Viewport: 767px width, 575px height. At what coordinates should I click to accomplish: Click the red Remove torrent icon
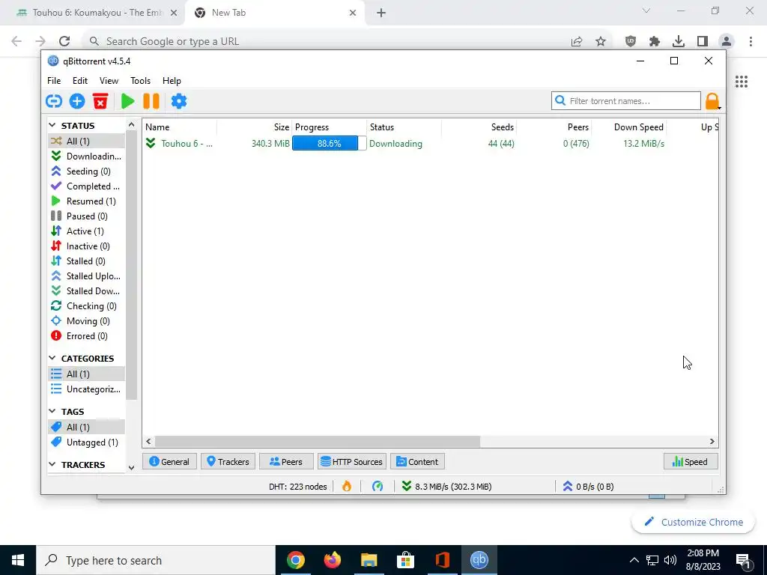(100, 101)
